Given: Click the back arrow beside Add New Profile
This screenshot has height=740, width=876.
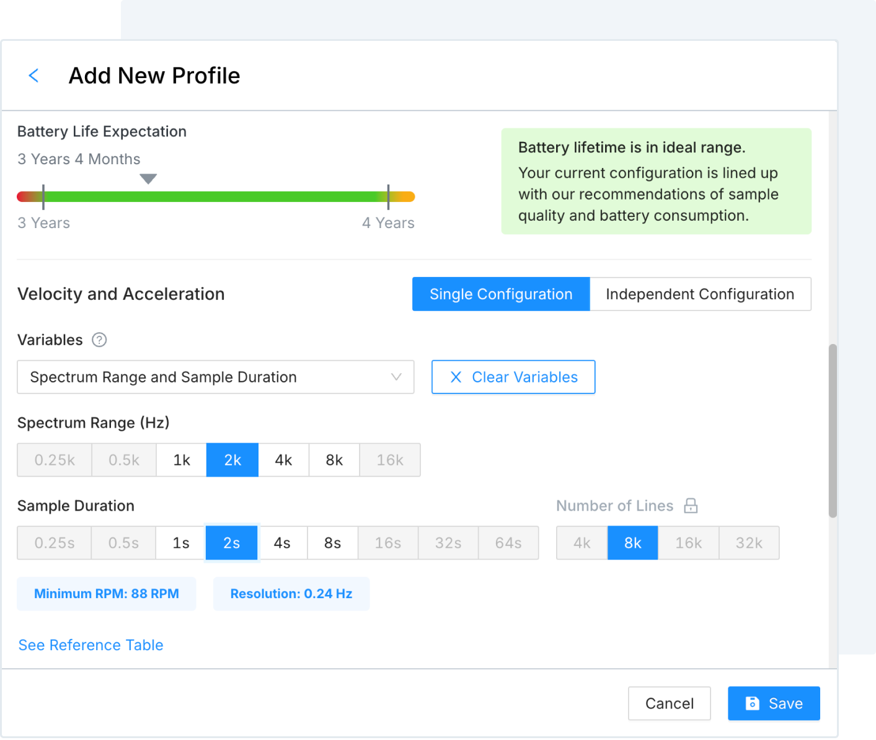Looking at the screenshot, I should [x=34, y=76].
